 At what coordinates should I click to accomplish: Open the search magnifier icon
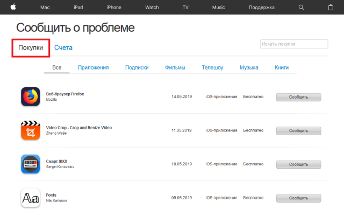point(301,7)
